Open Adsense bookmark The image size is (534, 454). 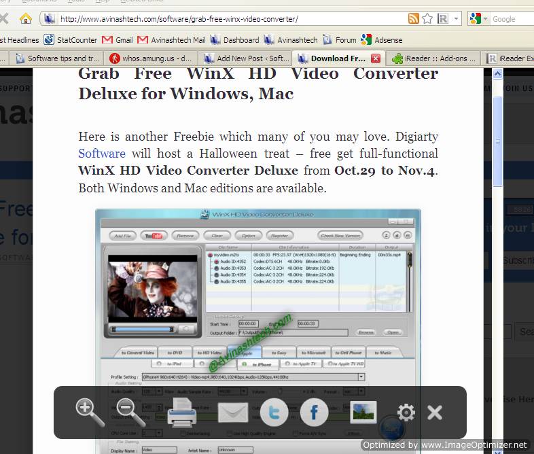pos(381,40)
